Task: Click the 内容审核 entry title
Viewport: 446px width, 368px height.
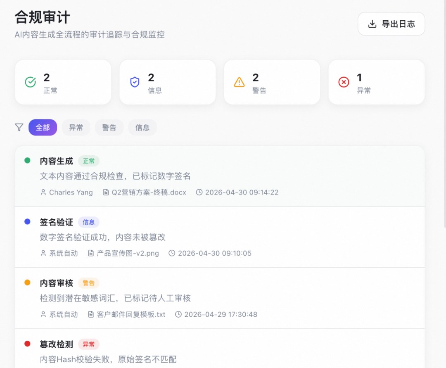Action: tap(56, 283)
